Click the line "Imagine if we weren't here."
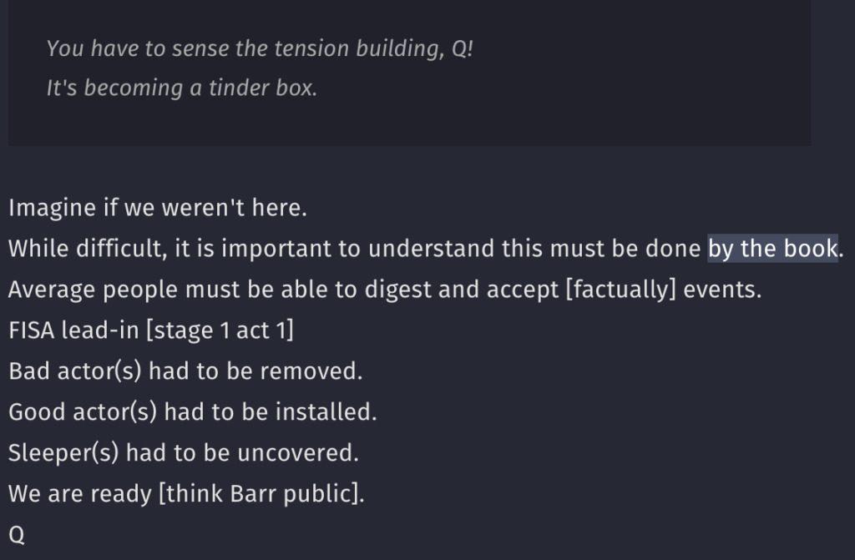 [x=158, y=209]
